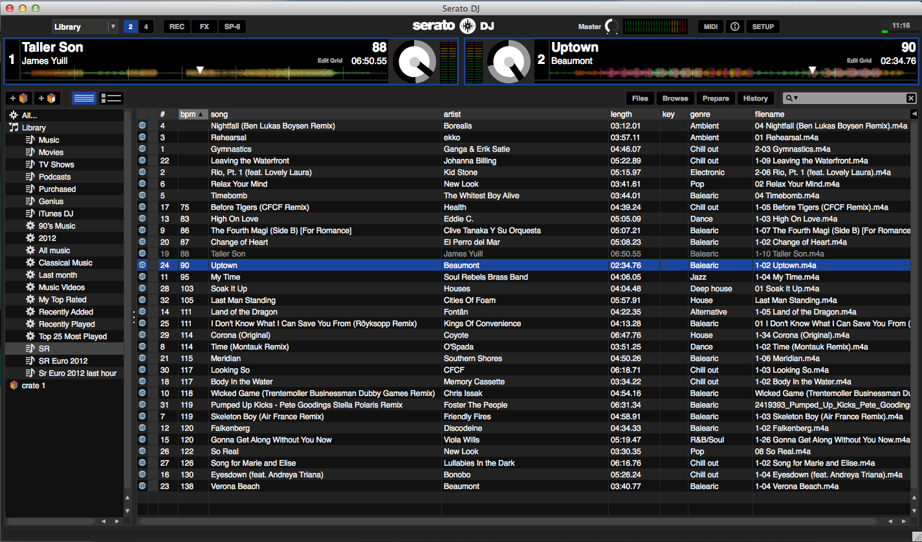
Task: Click the gear icon beside Recently Played
Action: click(x=30, y=324)
